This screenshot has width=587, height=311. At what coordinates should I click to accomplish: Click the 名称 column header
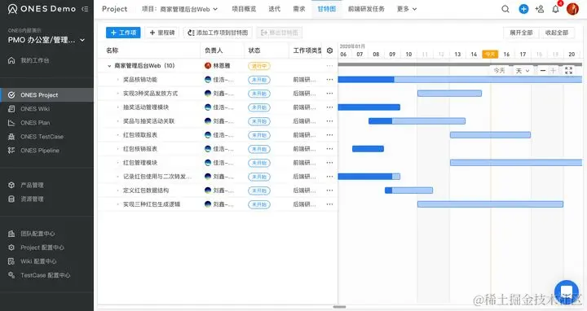(113, 50)
